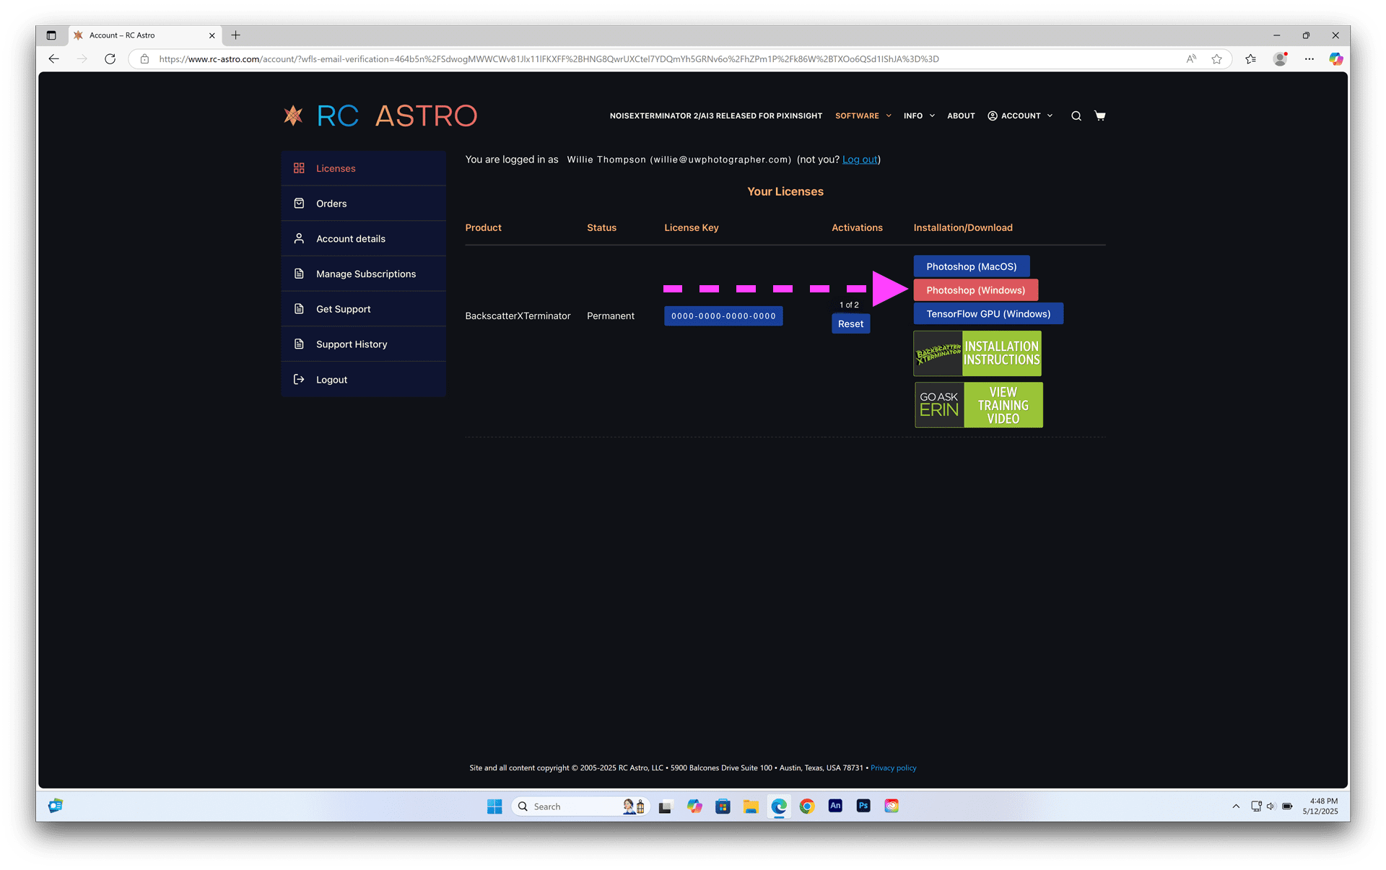This screenshot has height=870, width=1386.
Task: Click the Orders bag icon in sidebar
Action: [299, 204]
